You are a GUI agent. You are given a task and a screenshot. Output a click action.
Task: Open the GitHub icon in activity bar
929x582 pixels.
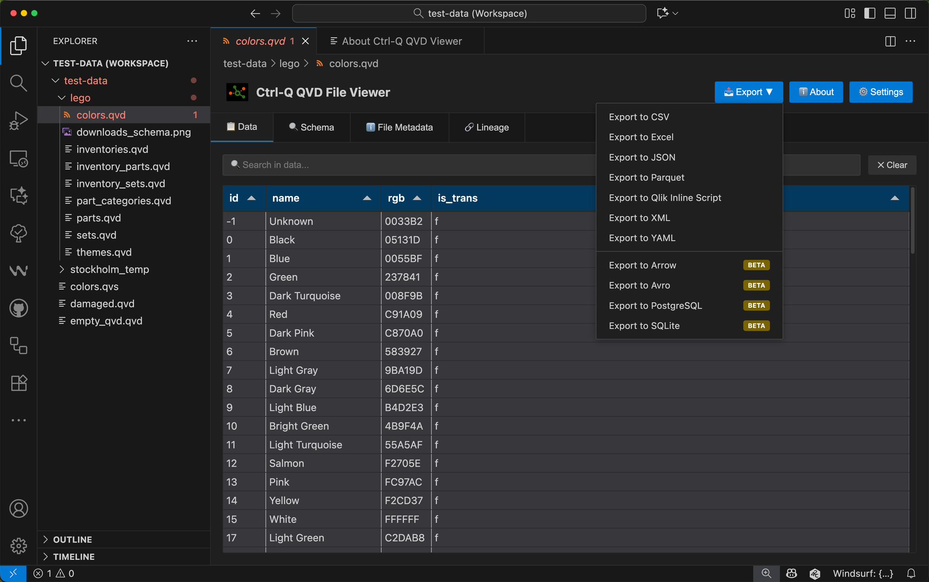(x=18, y=308)
